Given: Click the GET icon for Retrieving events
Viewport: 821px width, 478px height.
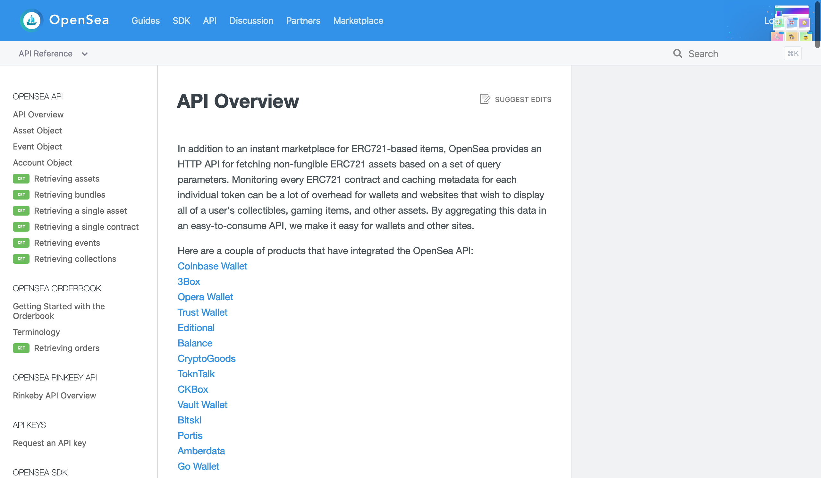Looking at the screenshot, I should coord(21,243).
